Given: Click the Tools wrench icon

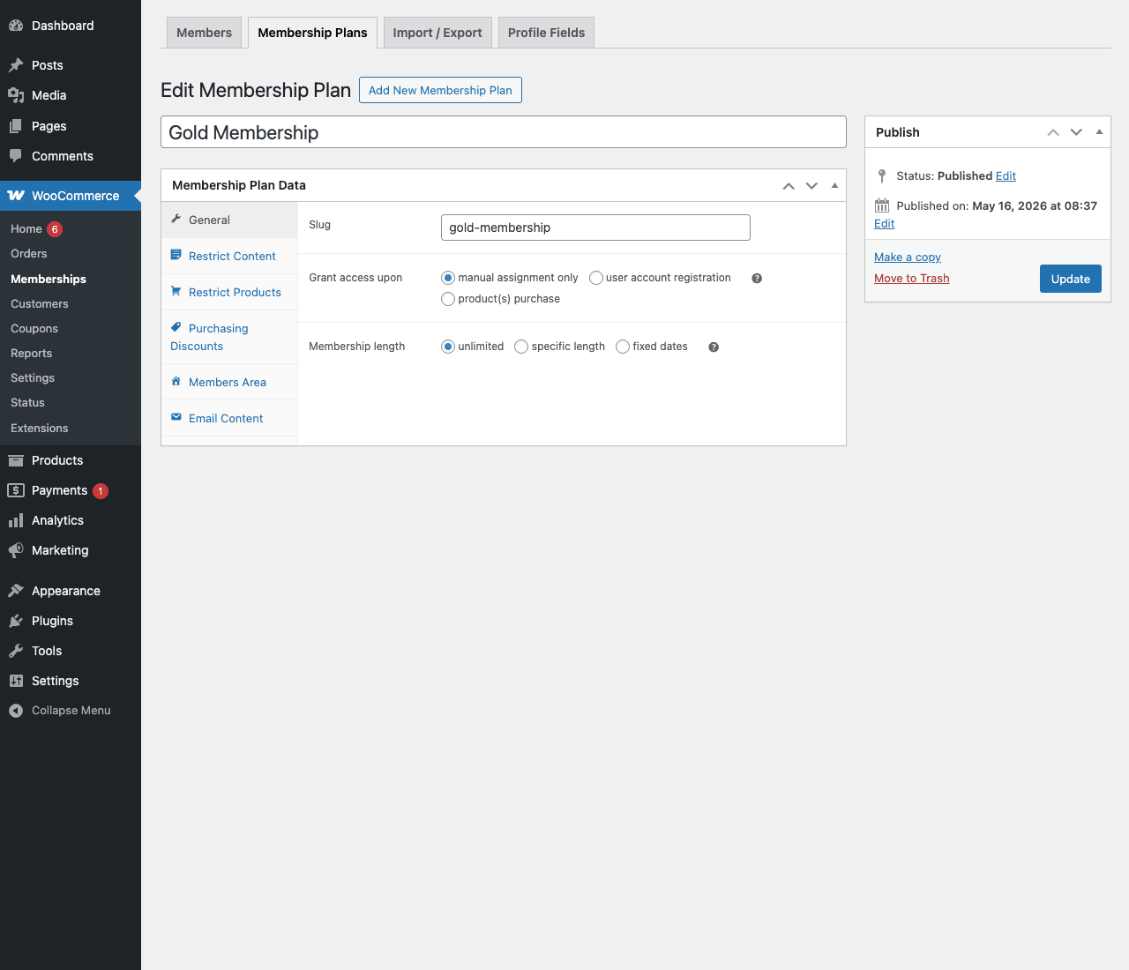Looking at the screenshot, I should point(16,651).
